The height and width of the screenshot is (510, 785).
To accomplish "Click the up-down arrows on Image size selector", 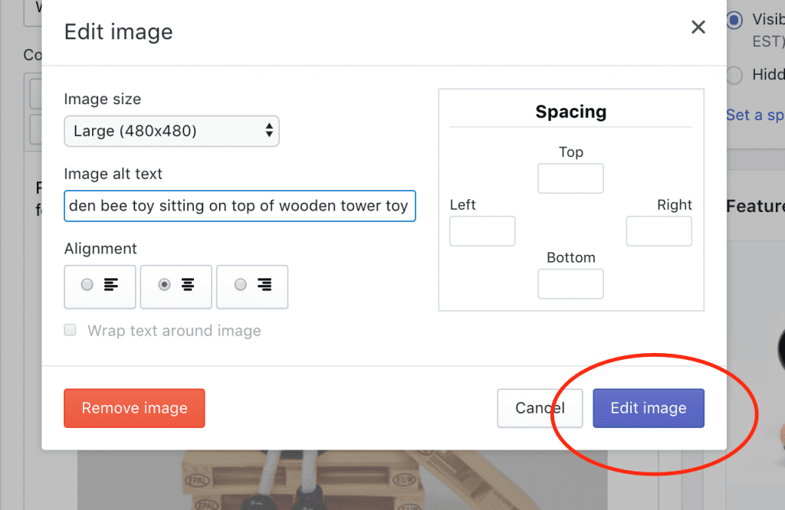I will (x=270, y=131).
